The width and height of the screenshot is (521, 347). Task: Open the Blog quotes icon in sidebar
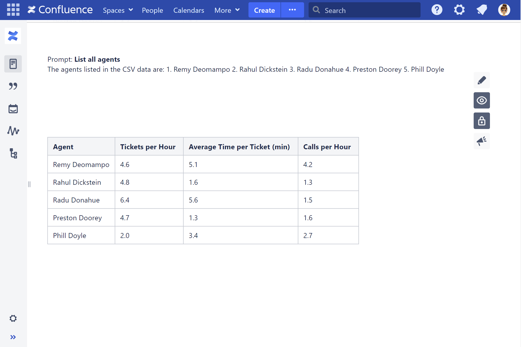[13, 86]
